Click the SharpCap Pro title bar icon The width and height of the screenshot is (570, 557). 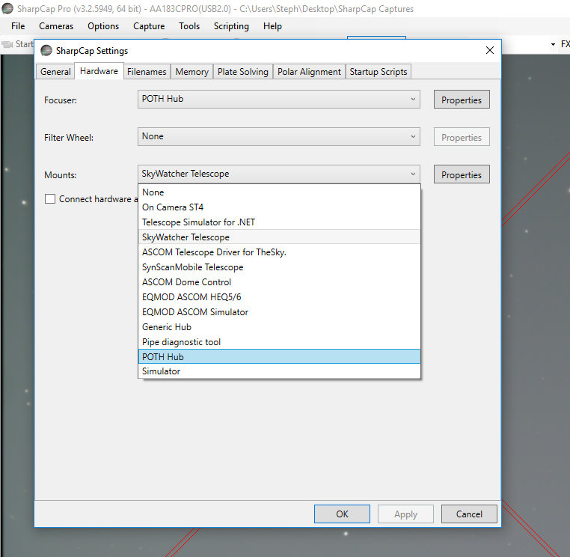point(7,9)
